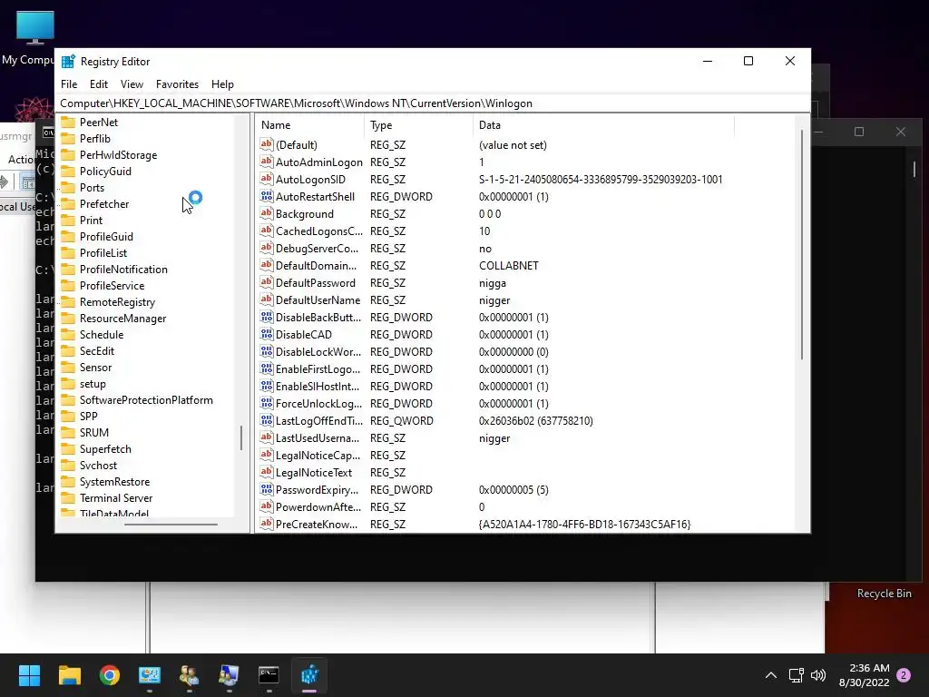
Task: Open the network icon in the tray
Action: tap(796, 675)
